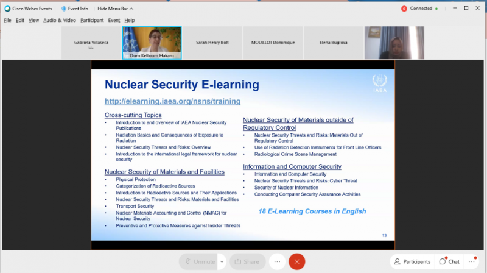Image resolution: width=487 pixels, height=273 pixels.
Task: Click 'Security of Nuclear Information' bullet text
Action: 286,188
